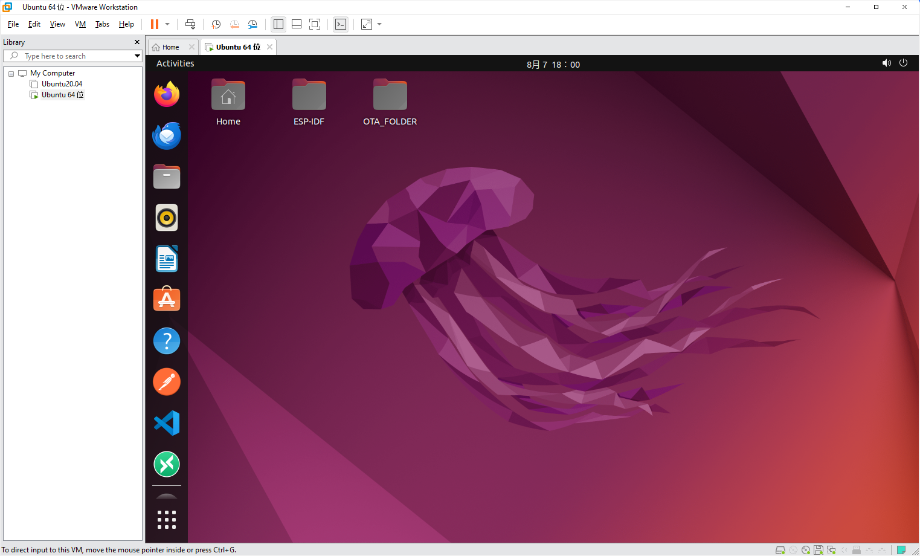This screenshot has height=556, width=920.
Task: Open the clock showing 8月7 18:00
Action: (553, 64)
